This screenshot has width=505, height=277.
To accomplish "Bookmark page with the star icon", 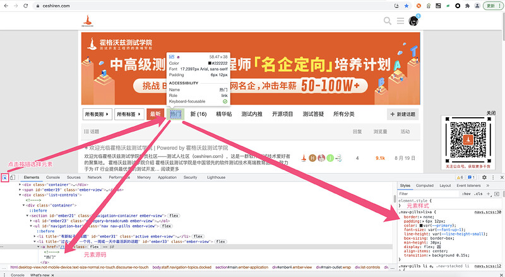I will point(407,6).
